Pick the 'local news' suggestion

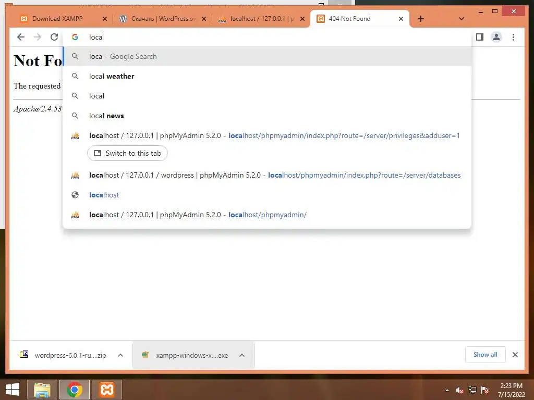[x=268, y=116]
